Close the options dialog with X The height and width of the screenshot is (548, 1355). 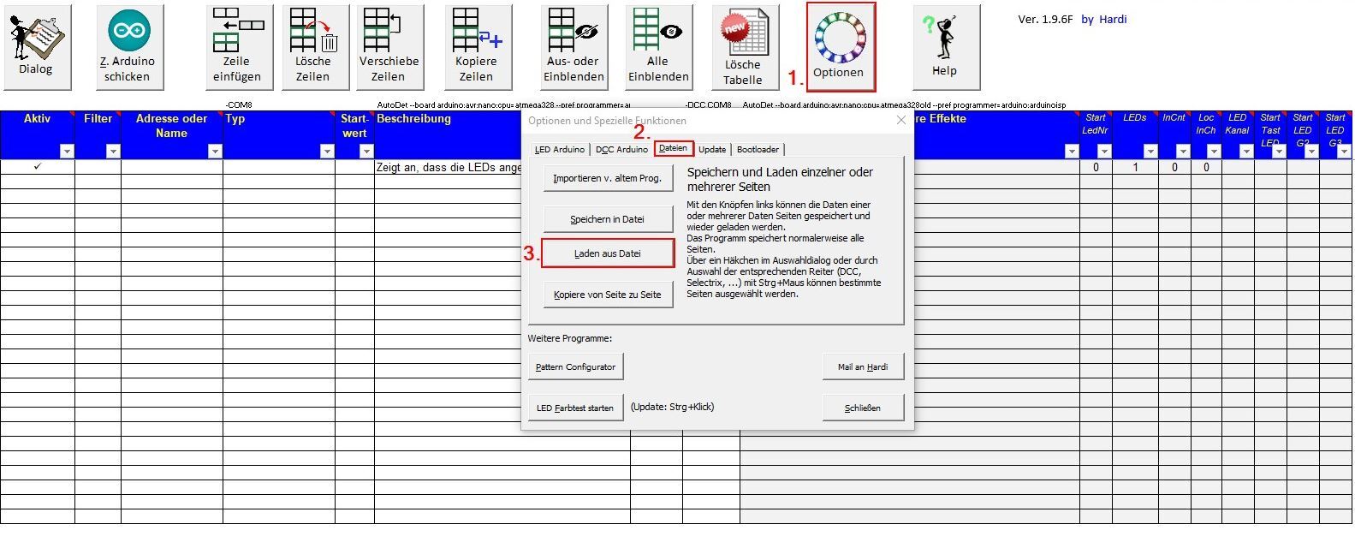[x=900, y=121]
